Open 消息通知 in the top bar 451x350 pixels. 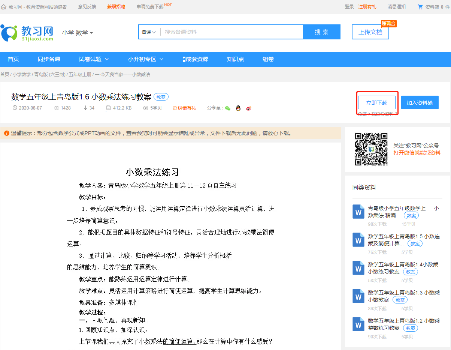(x=396, y=7)
